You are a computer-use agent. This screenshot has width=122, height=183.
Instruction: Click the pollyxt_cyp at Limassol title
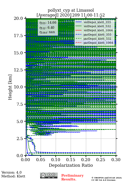[71, 10]
